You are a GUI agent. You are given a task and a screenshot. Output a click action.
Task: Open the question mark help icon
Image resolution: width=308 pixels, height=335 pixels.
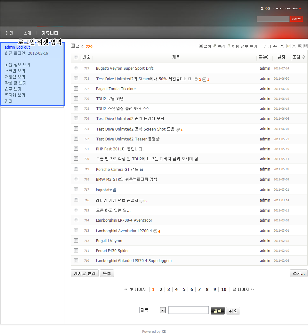point(282,46)
